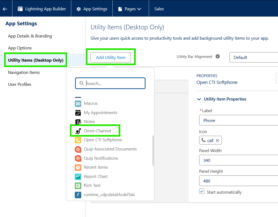
Task: Click the Rich Text icon
Action: [x=78, y=186]
